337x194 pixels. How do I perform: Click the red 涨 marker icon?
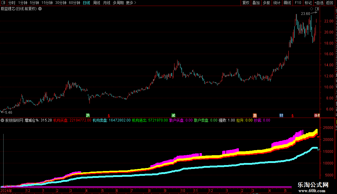click(316, 116)
